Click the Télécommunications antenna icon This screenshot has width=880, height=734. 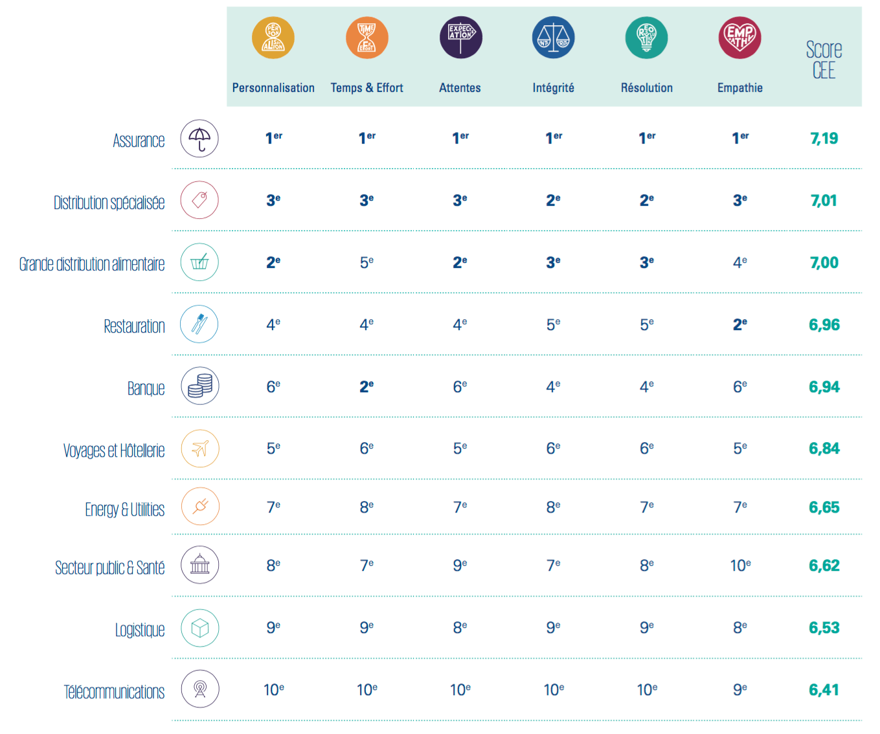point(199,689)
